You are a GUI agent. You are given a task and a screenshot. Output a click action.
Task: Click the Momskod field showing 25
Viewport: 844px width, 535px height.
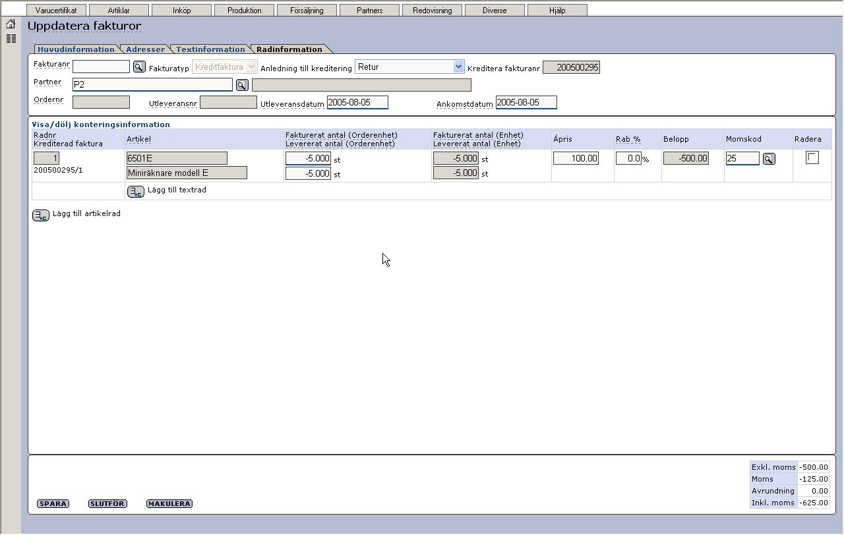coord(742,159)
